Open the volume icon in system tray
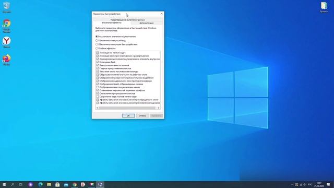Screen dimensions: 334x188 pyautogui.click(x=304, y=184)
